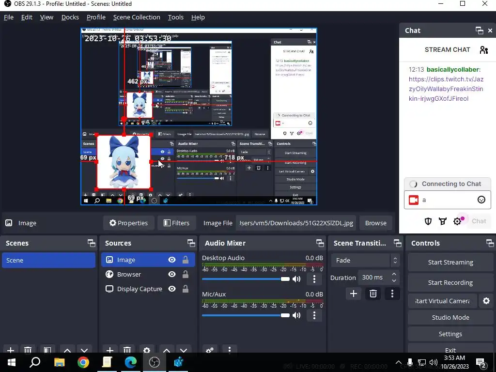Open the File menu
The width and height of the screenshot is (496, 372).
[x=9, y=17]
